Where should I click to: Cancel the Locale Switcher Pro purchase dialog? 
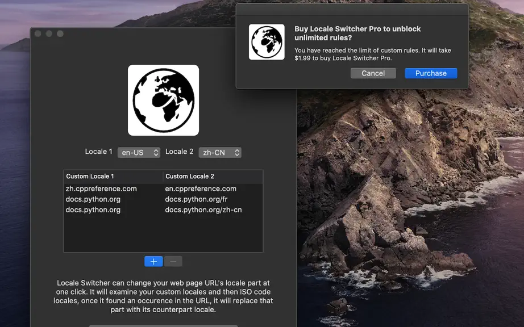point(373,73)
